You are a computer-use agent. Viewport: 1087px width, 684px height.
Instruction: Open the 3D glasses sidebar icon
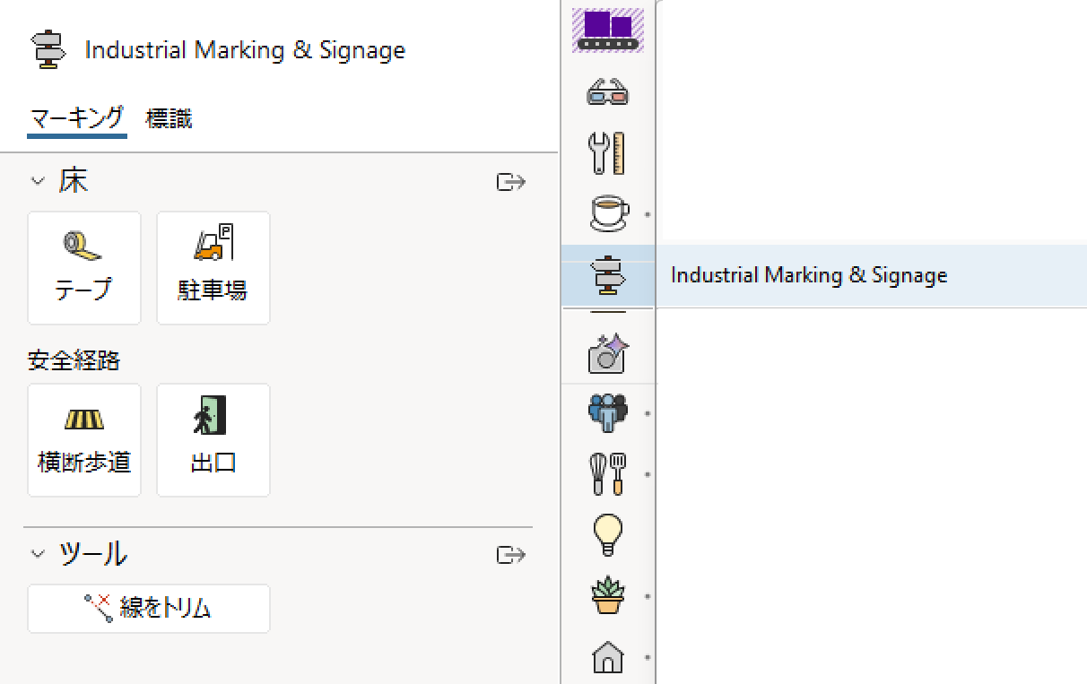608,92
